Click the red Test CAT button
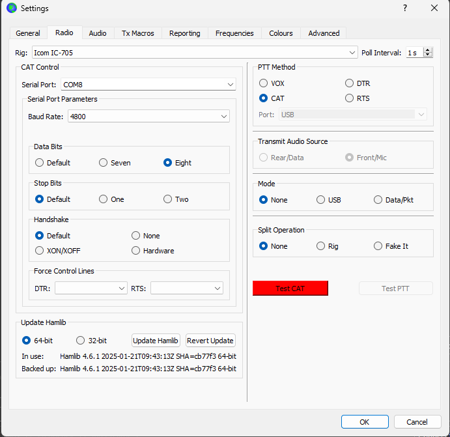This screenshot has width=450, height=437. point(290,288)
